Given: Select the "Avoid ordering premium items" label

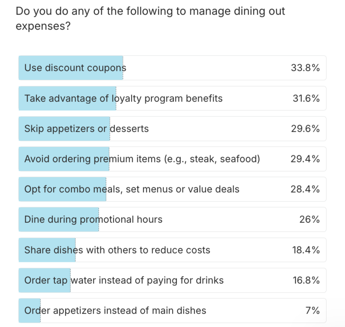Looking at the screenshot, I should [142, 159].
